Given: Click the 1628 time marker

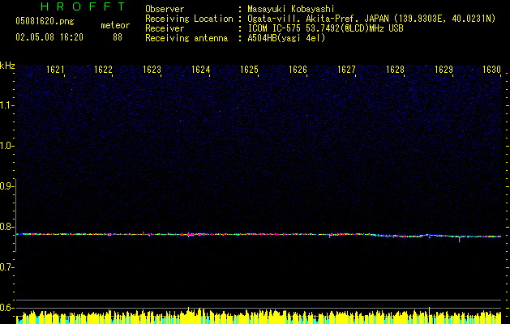Looking at the screenshot, I should coord(395,70).
